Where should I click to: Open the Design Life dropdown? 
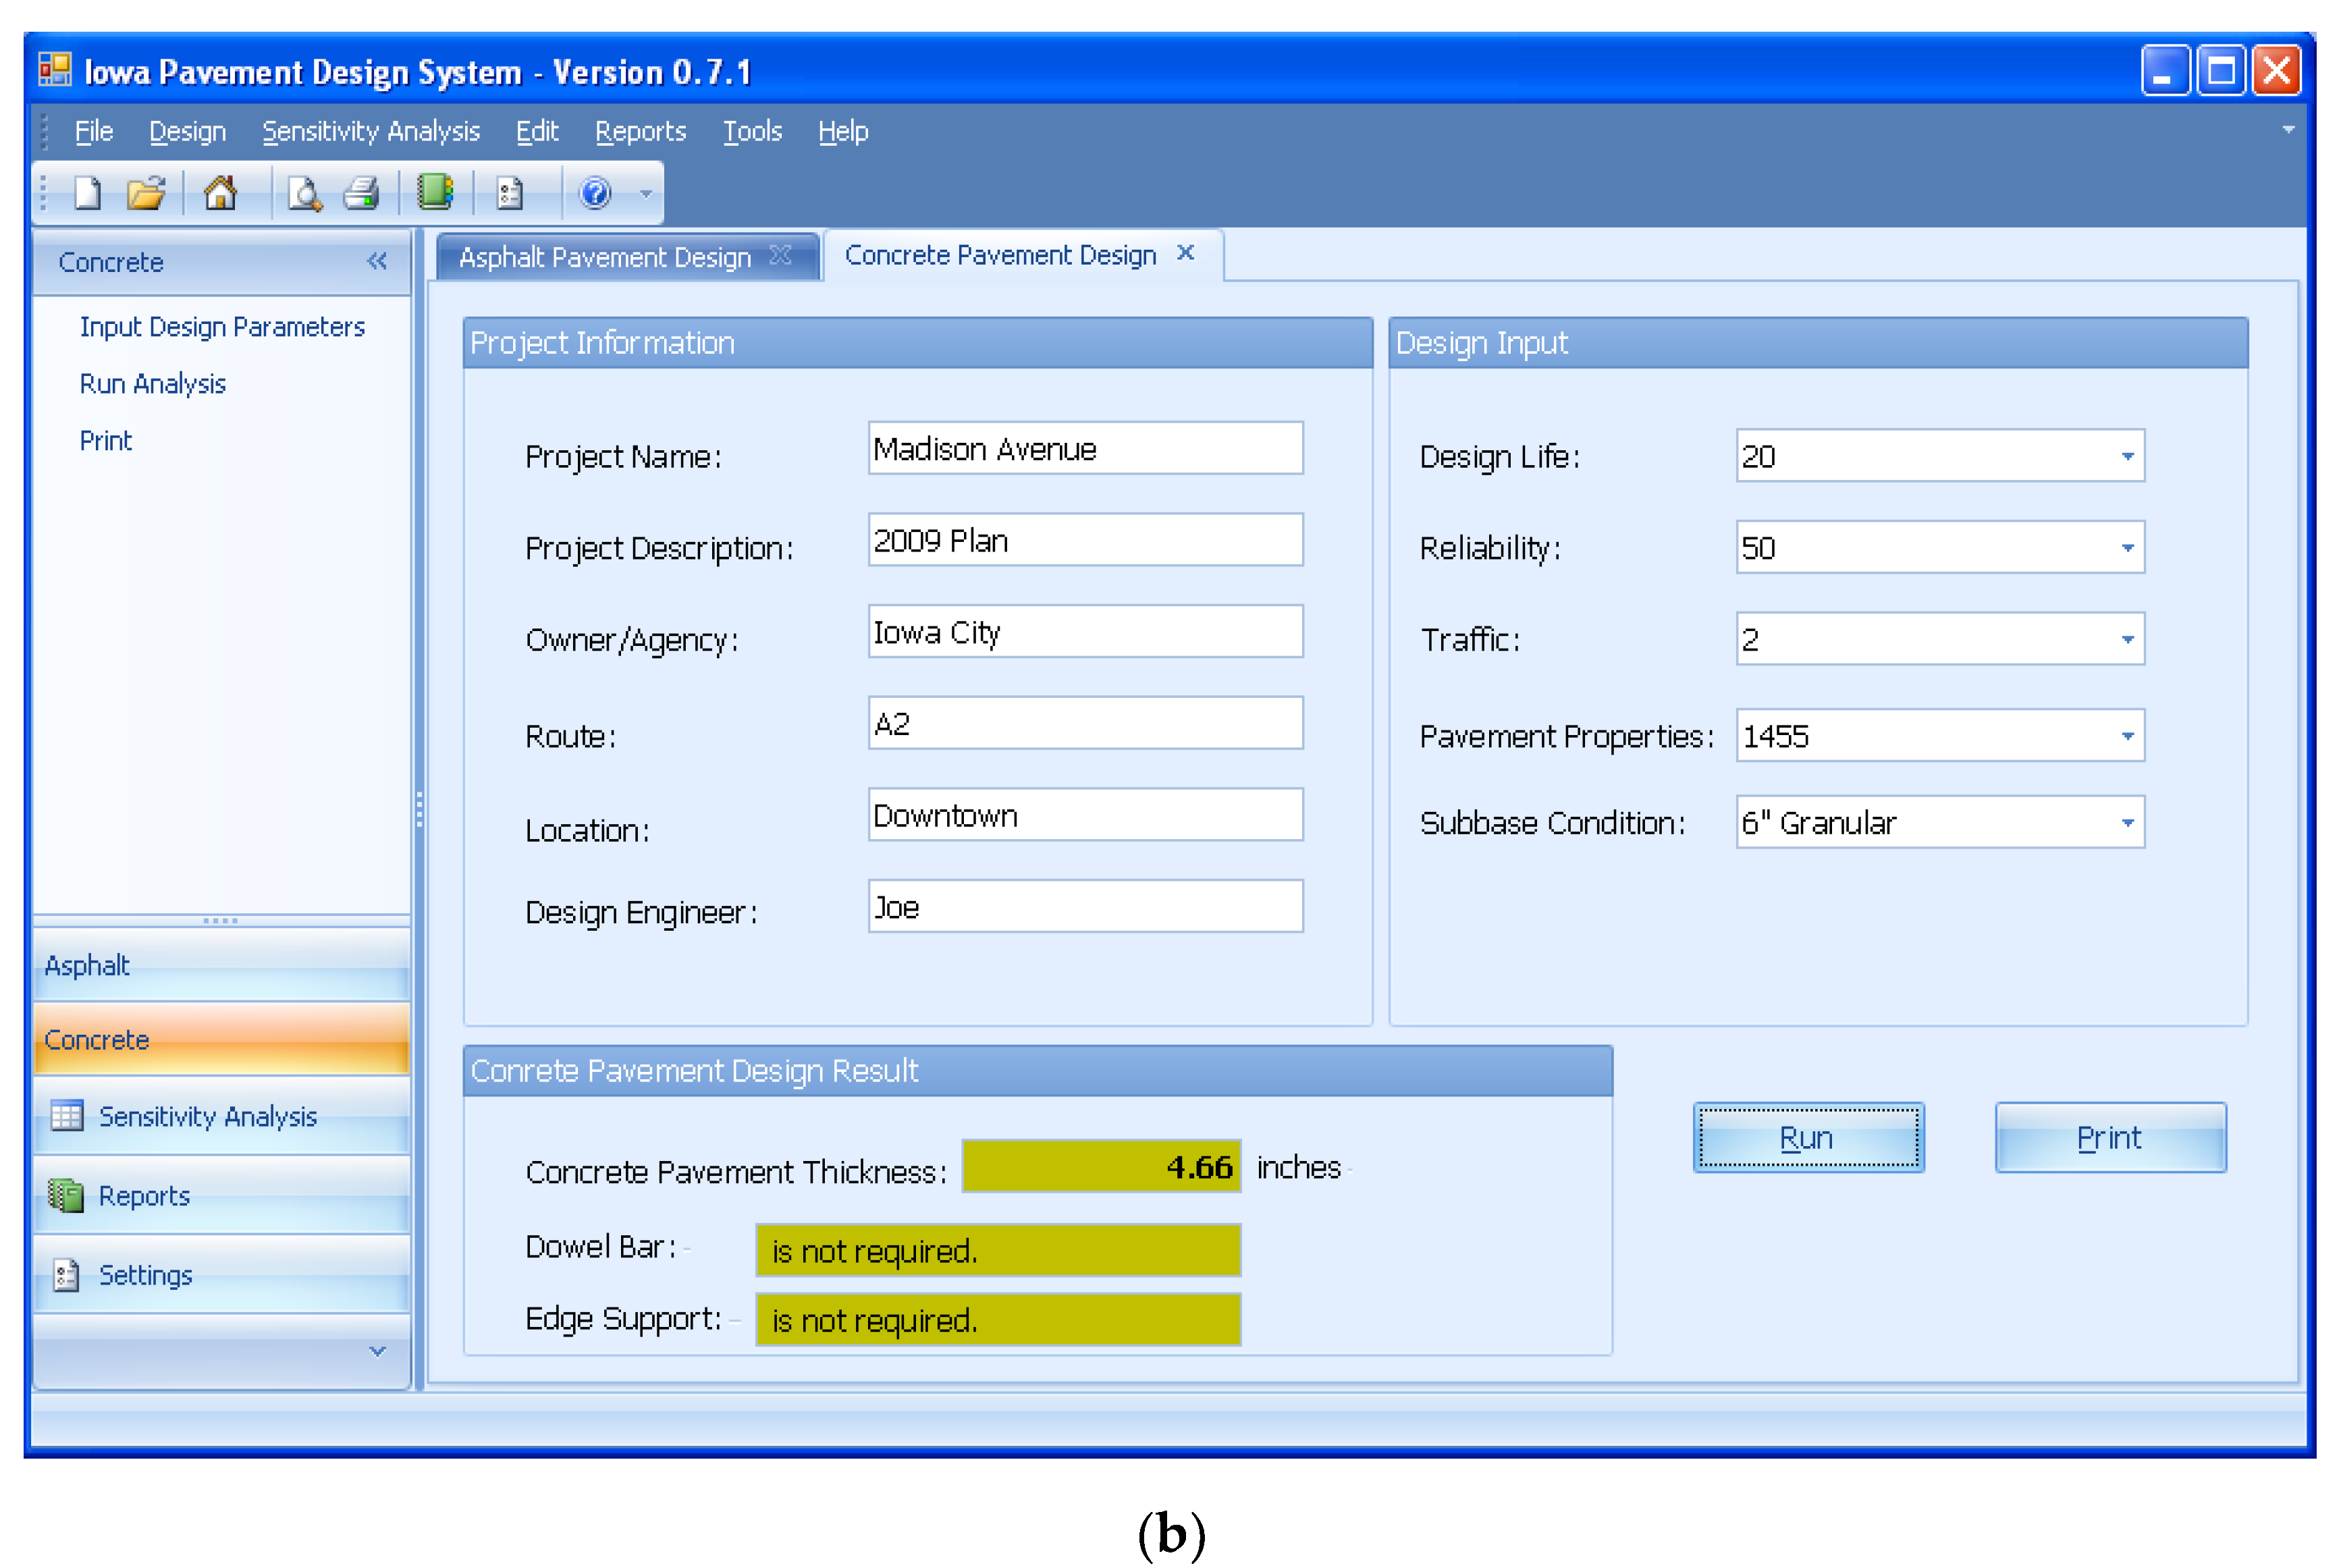point(2127,457)
